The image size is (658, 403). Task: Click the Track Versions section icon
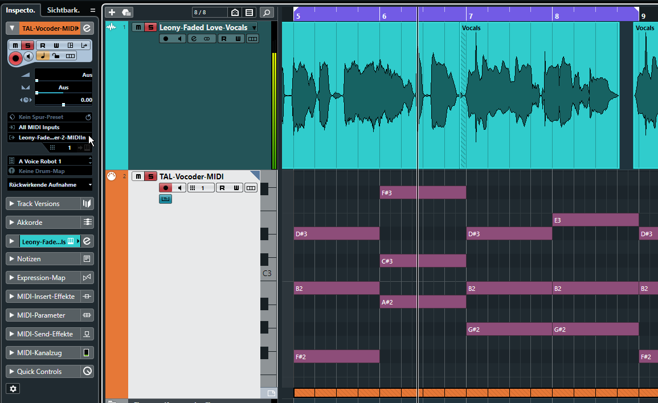[x=87, y=204]
